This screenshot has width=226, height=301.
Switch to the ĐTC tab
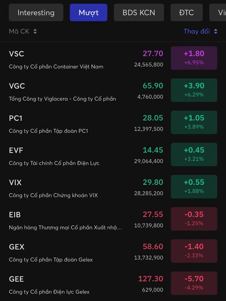(186, 13)
